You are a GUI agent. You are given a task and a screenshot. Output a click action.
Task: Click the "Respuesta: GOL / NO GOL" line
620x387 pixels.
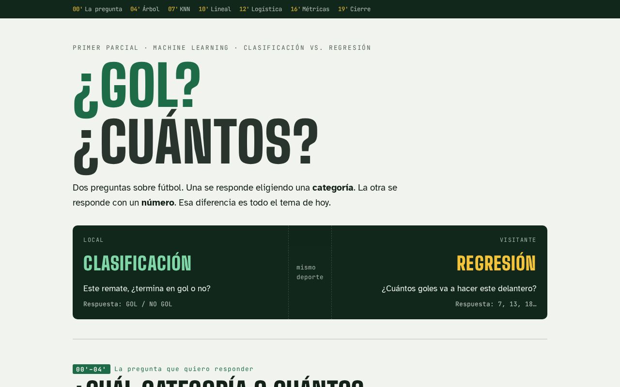128,304
